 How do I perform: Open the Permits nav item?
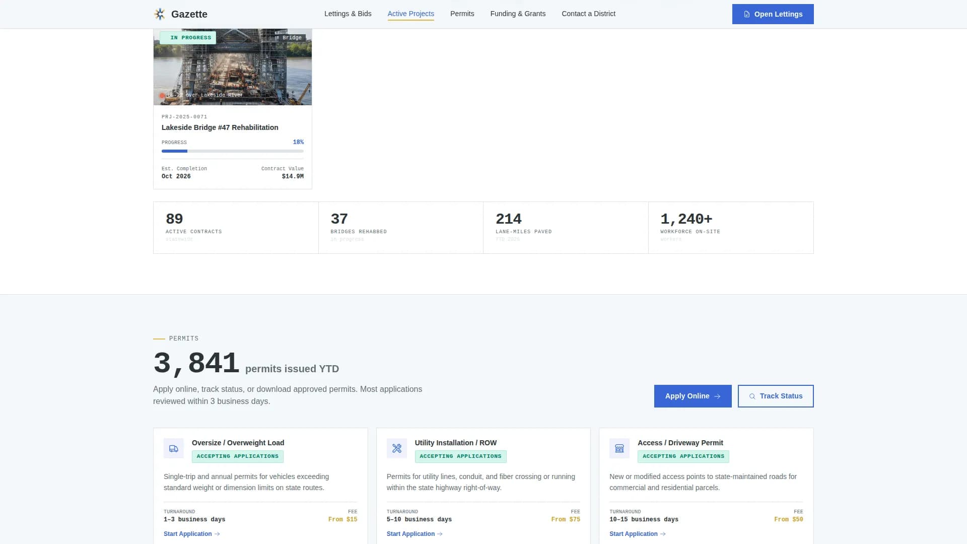click(x=462, y=14)
